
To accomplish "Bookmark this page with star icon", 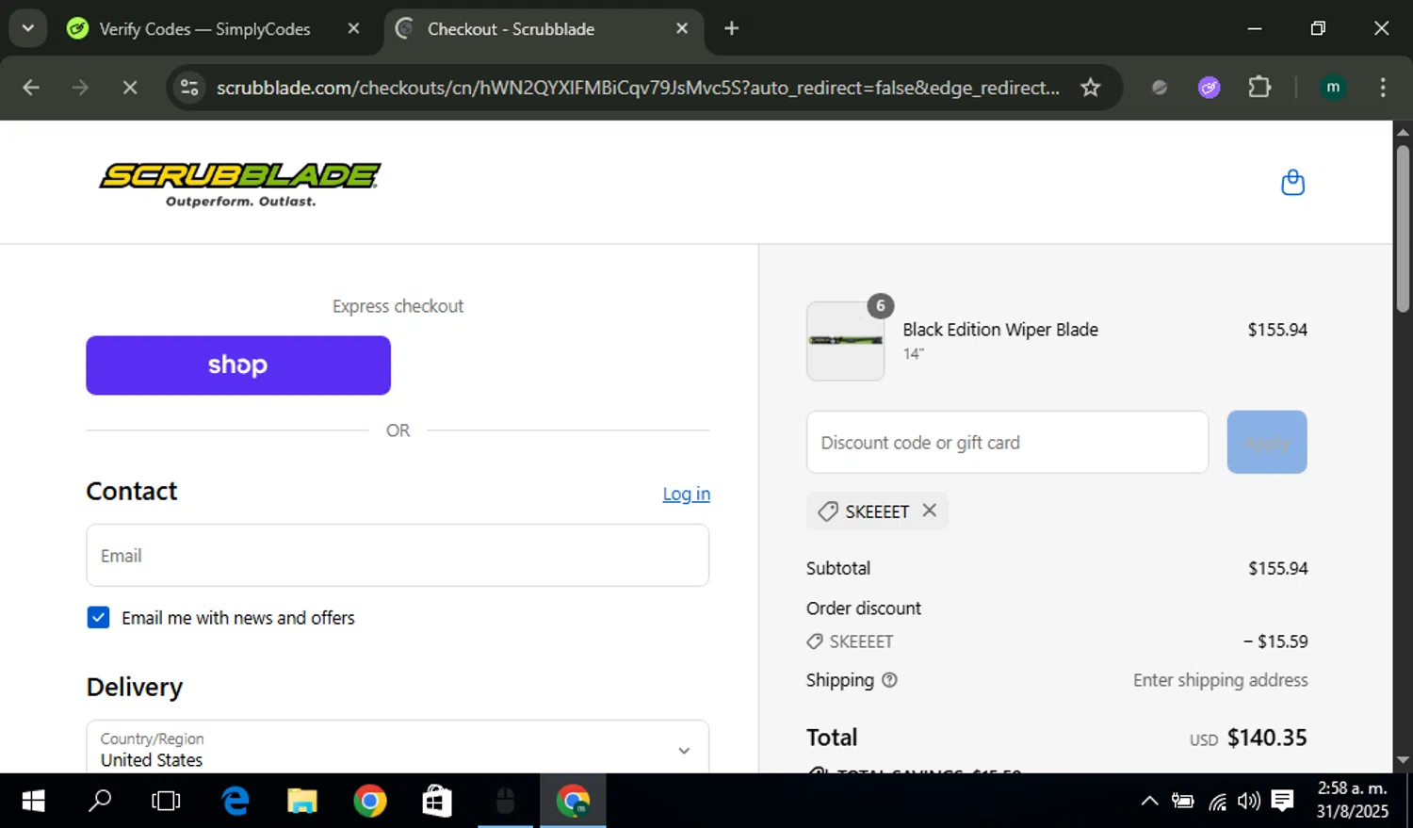I will click(1090, 88).
